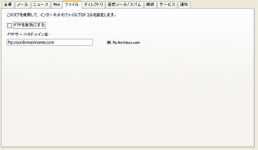Open the サービス tab
This screenshot has height=150, width=258.
(167, 5)
